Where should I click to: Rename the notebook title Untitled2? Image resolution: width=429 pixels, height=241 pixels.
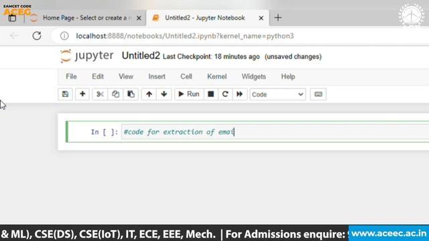click(141, 56)
